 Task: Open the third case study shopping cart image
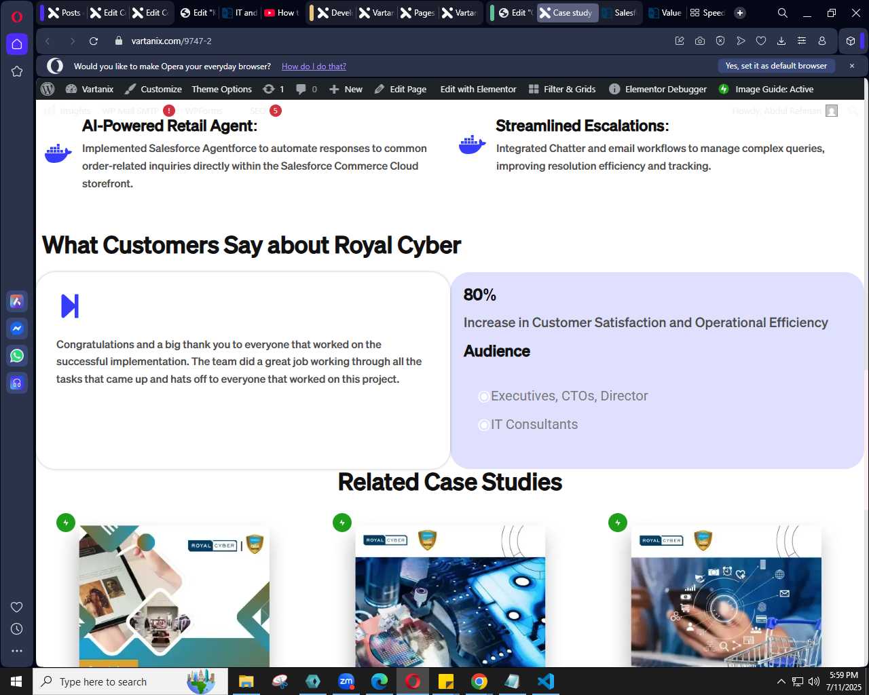(726, 596)
